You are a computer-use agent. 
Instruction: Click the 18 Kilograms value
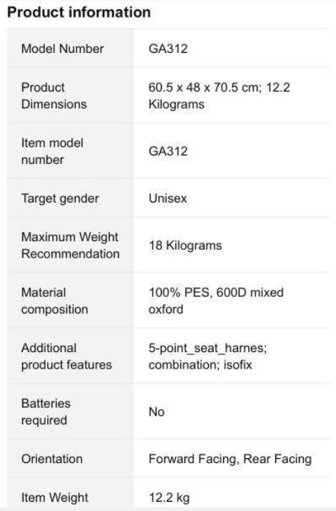click(x=185, y=245)
